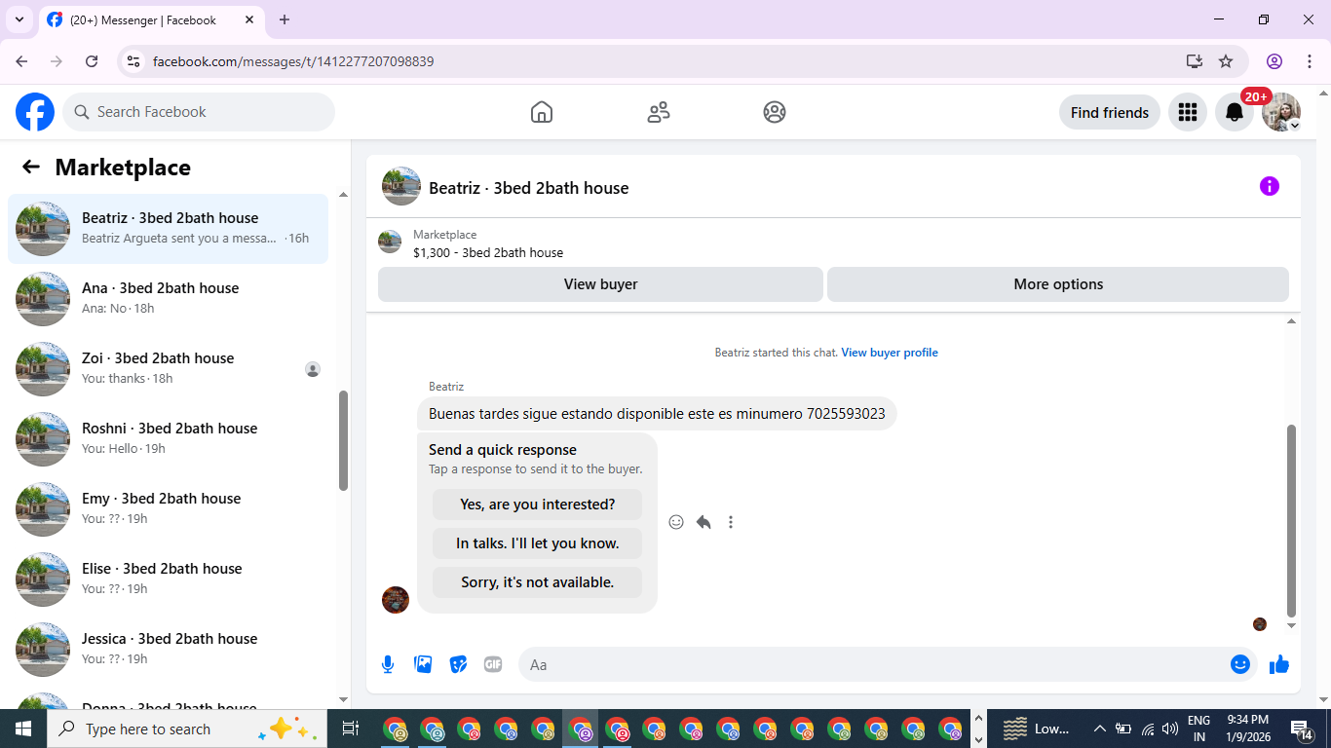Open Chrome three-dot menu
This screenshot has width=1331, height=748.
point(1309,61)
